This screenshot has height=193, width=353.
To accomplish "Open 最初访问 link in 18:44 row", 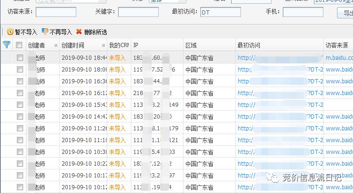I will click(280, 58).
